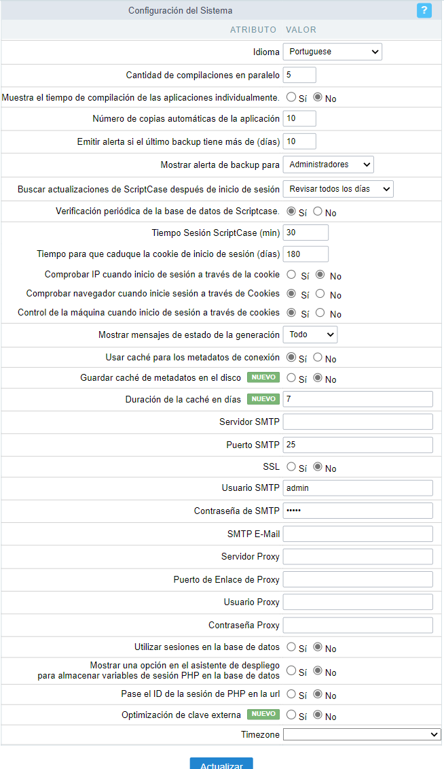Open the Mostrar mensajes de estado dropdown

point(310,334)
